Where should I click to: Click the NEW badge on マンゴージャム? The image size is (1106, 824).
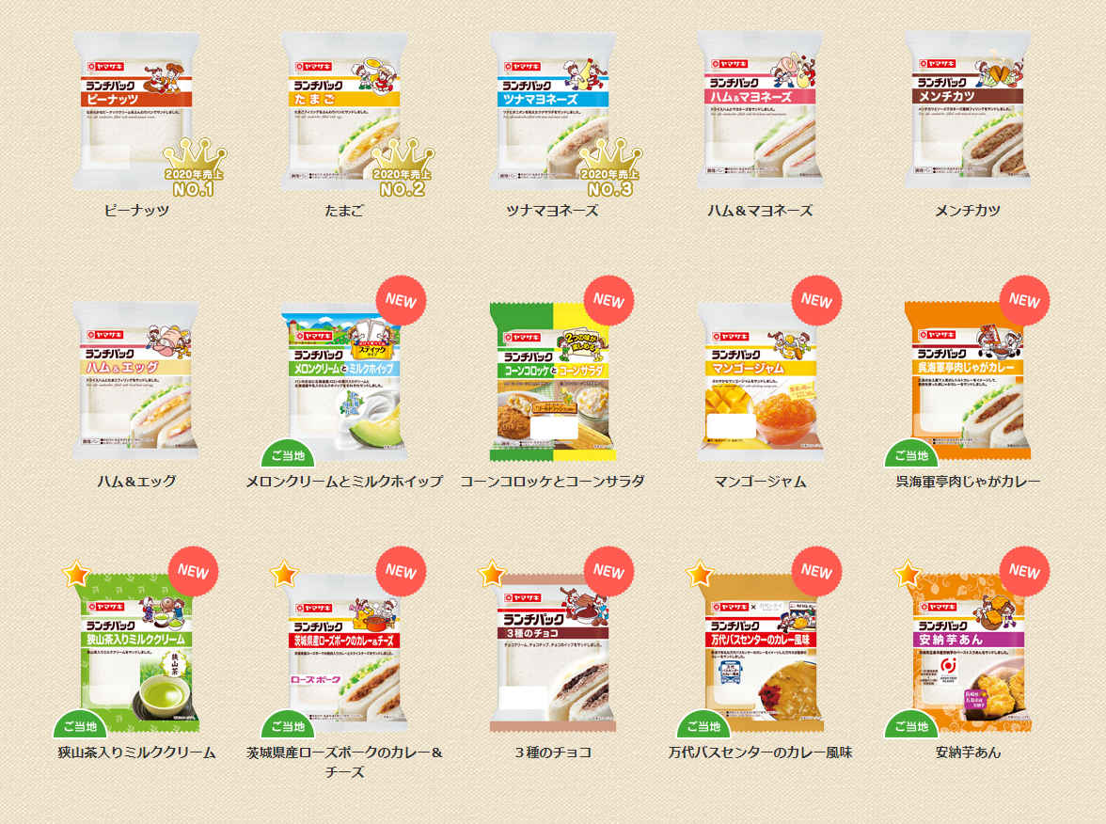coord(816,301)
